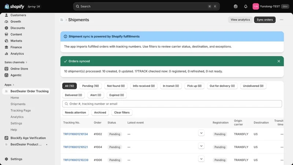Click the Registration column header
The height and width of the screenshot is (165, 293).
coord(220,122)
